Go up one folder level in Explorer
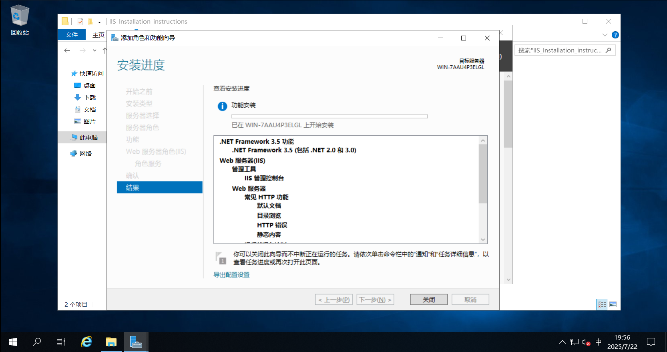This screenshot has width=667, height=352. (x=104, y=50)
